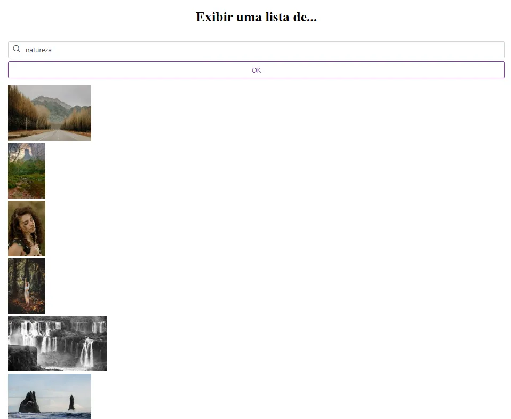Open the green valley with cliffs photo
This screenshot has width=511, height=419.
pos(27,171)
